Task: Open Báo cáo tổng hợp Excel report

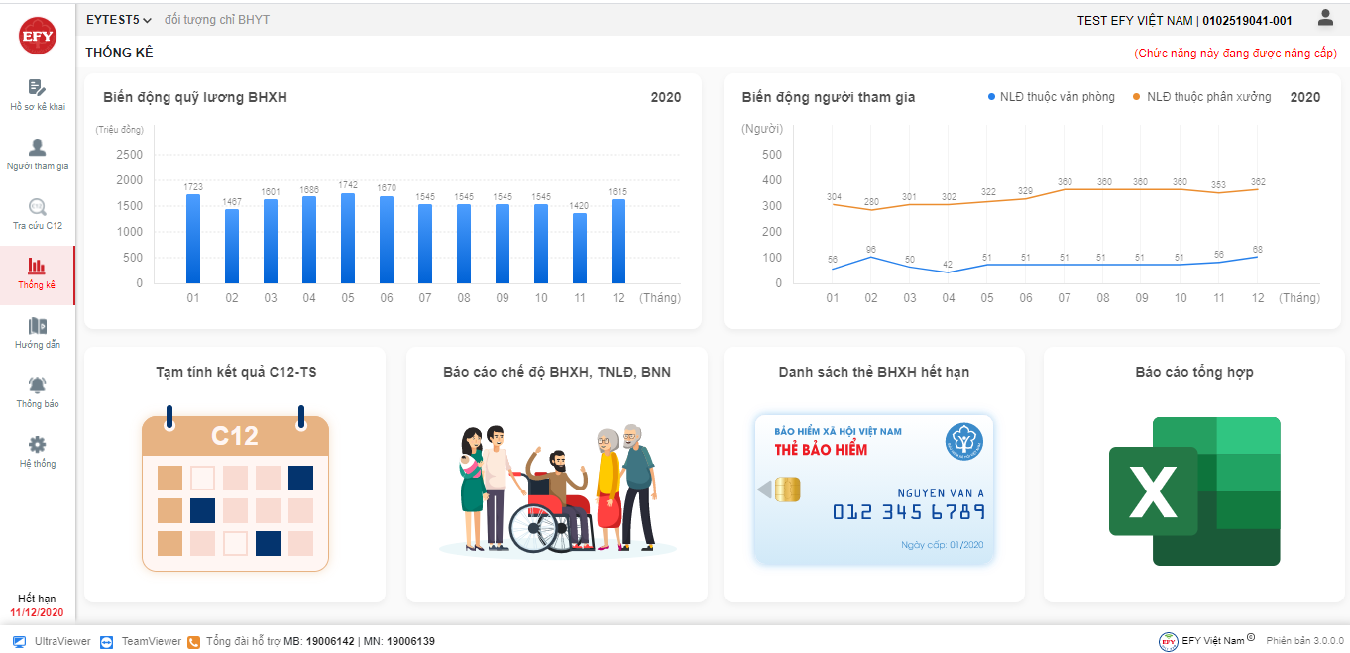Action: pyautogui.click(x=1193, y=475)
